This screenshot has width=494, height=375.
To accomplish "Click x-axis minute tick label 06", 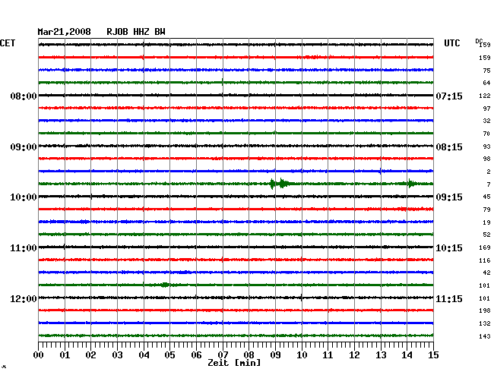I will click(x=196, y=355).
